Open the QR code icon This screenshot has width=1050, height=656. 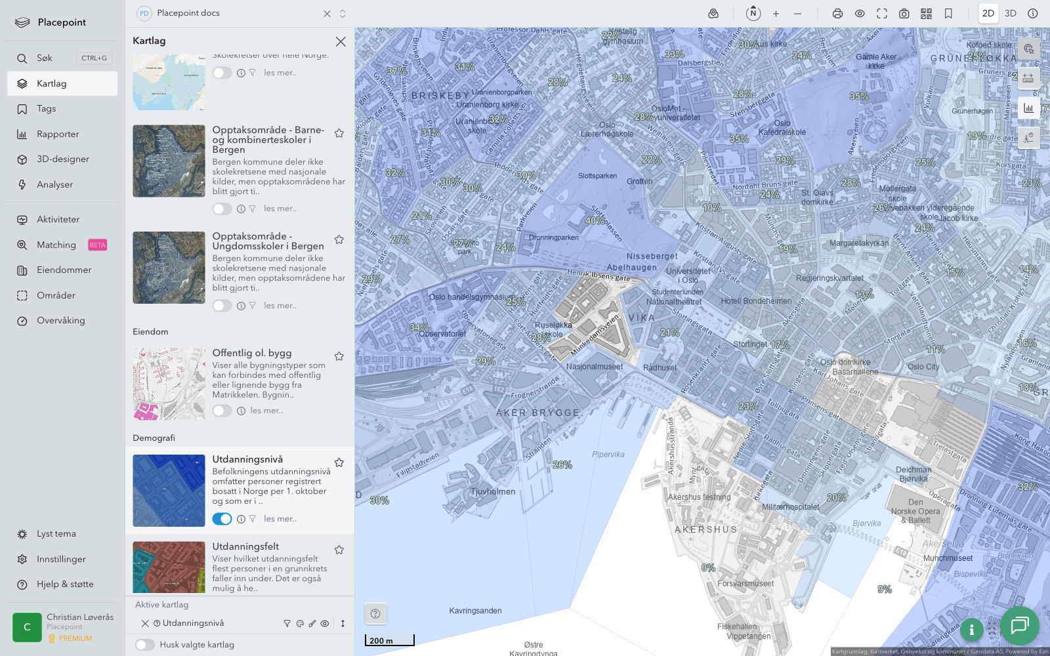(926, 14)
